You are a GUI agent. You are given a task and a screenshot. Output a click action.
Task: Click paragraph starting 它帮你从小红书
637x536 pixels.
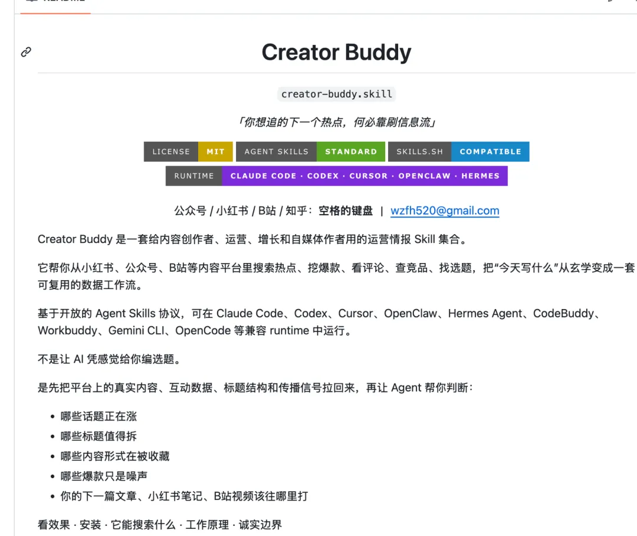(x=336, y=277)
